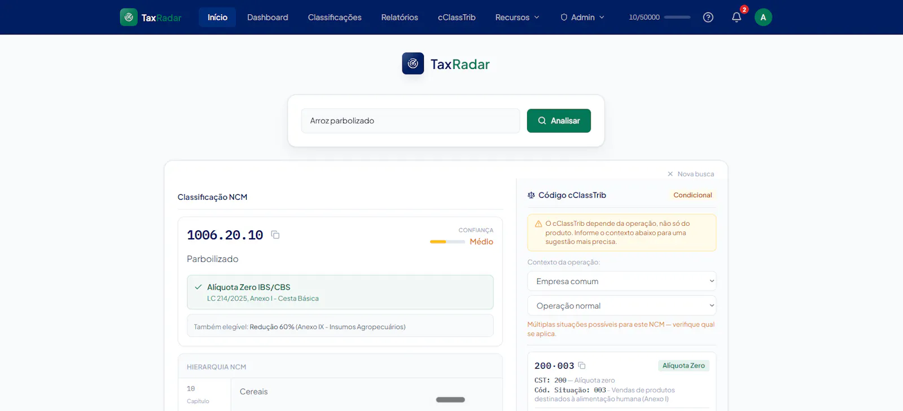Click the Parboilizado description text
Viewport: 903px width, 411px height.
213,259
